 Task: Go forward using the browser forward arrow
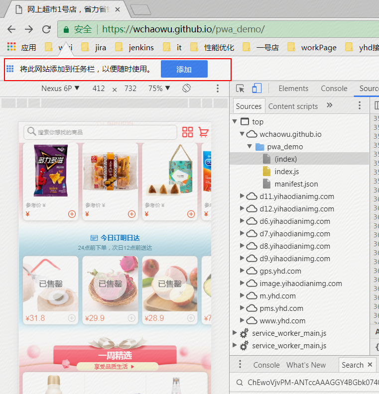click(x=29, y=29)
